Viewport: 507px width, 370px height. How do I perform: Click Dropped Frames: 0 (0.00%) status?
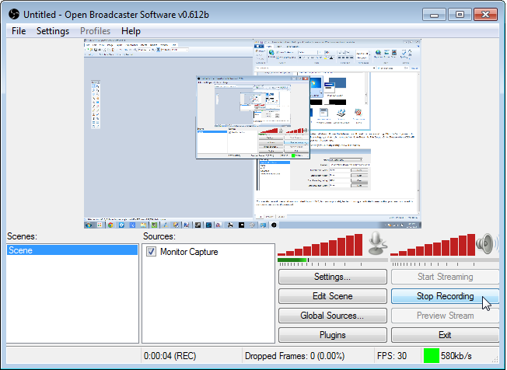pos(295,356)
